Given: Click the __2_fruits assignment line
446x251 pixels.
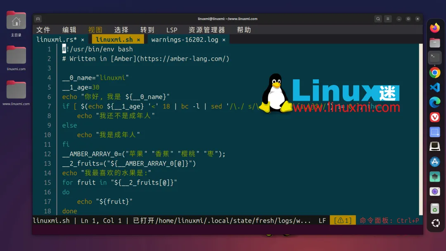Looking at the screenshot, I should 129,164.
